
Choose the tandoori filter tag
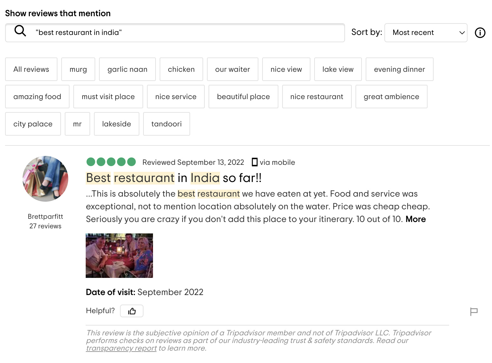[166, 124]
